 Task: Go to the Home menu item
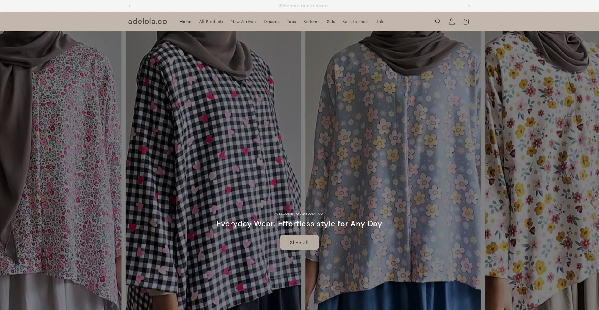(185, 22)
